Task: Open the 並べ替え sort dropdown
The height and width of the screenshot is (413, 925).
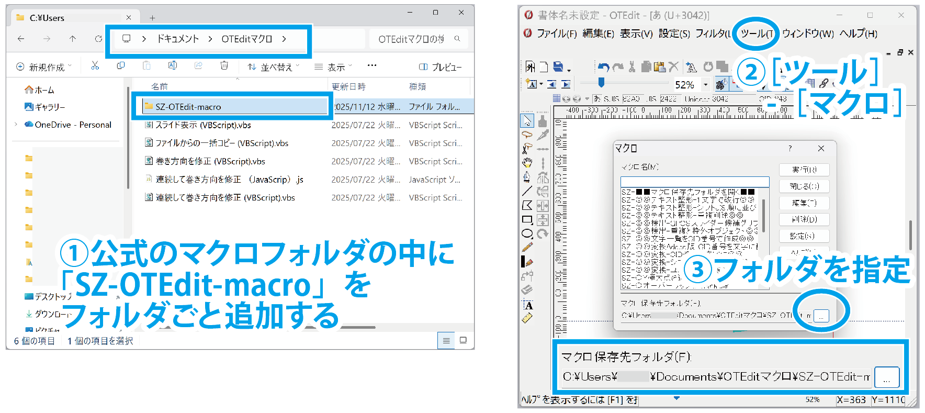Action: tap(274, 67)
